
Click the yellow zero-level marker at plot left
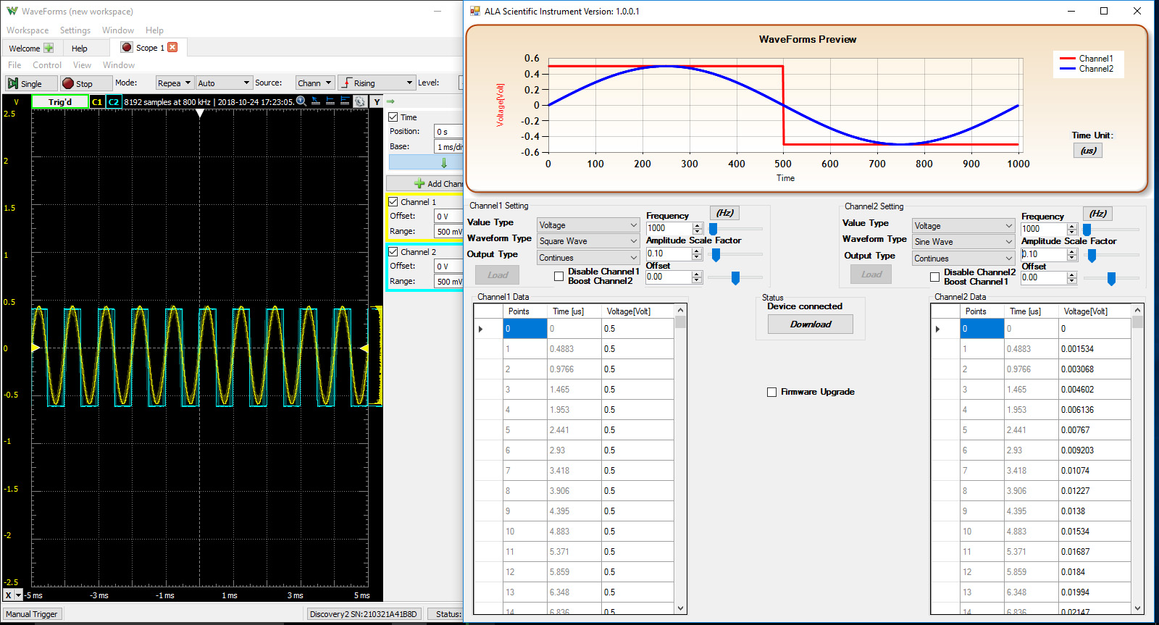(35, 348)
